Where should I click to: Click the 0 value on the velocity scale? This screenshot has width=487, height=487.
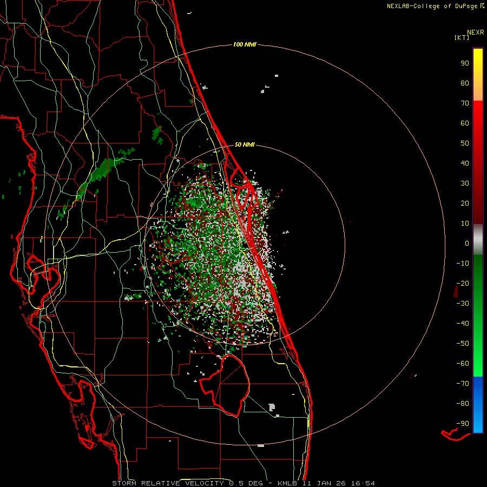coord(467,243)
